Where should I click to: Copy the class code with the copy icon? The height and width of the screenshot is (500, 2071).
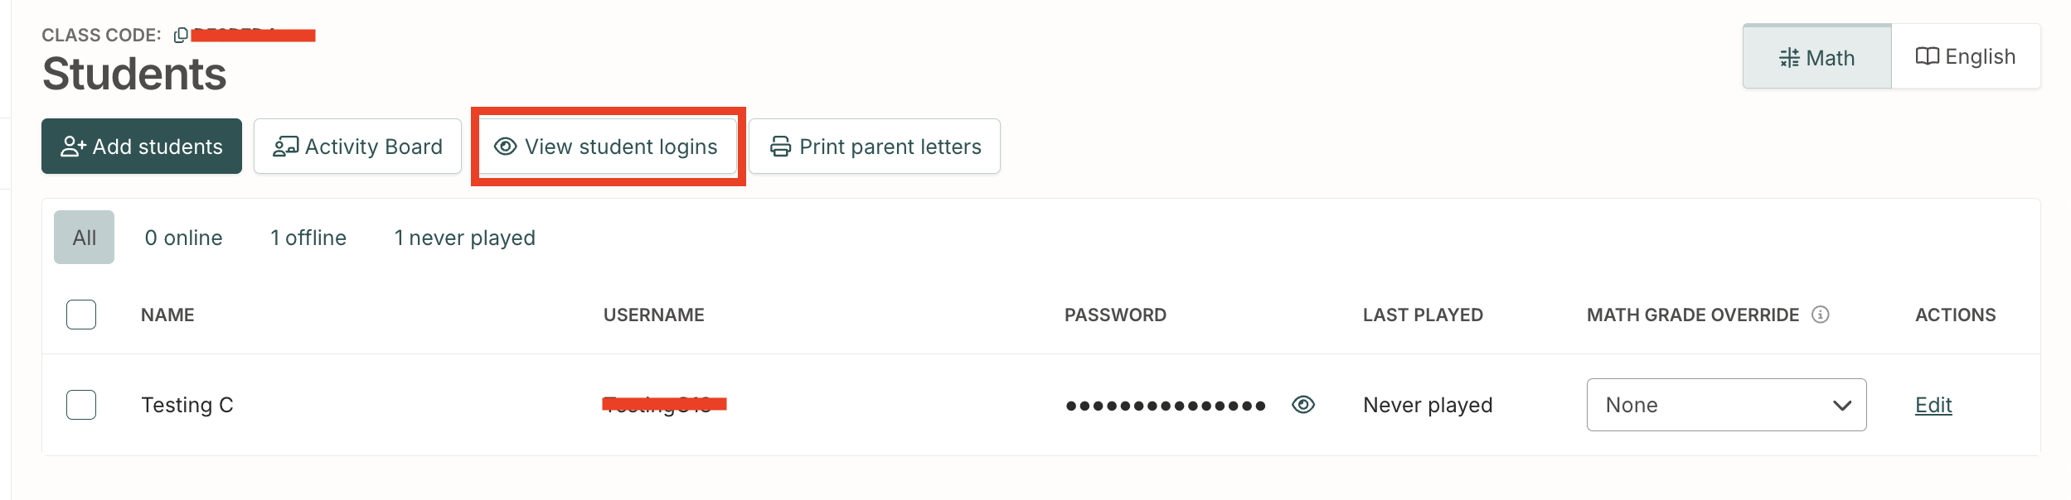coord(180,36)
